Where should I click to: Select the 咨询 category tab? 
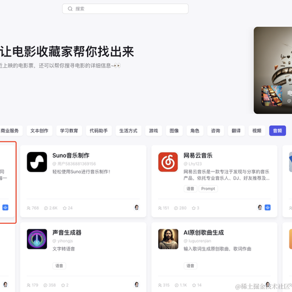click(x=215, y=131)
